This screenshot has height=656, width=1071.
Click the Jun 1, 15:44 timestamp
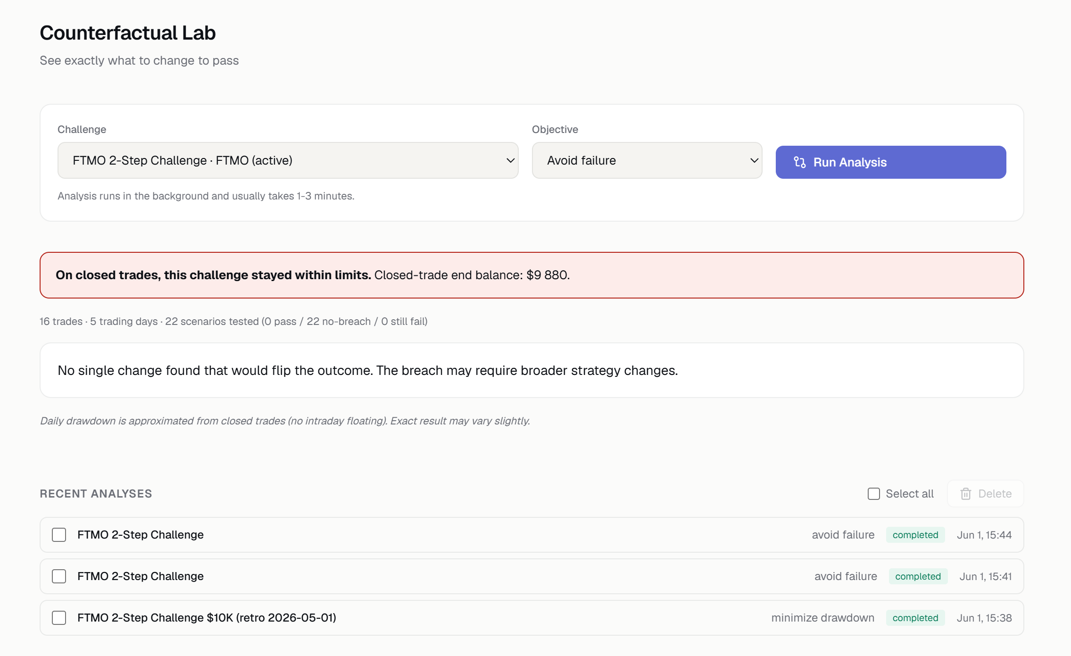coord(984,535)
